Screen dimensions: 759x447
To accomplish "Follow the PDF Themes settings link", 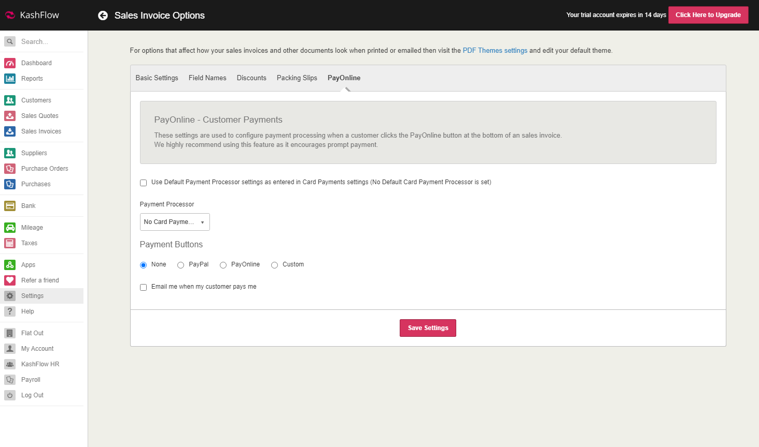I will point(495,51).
